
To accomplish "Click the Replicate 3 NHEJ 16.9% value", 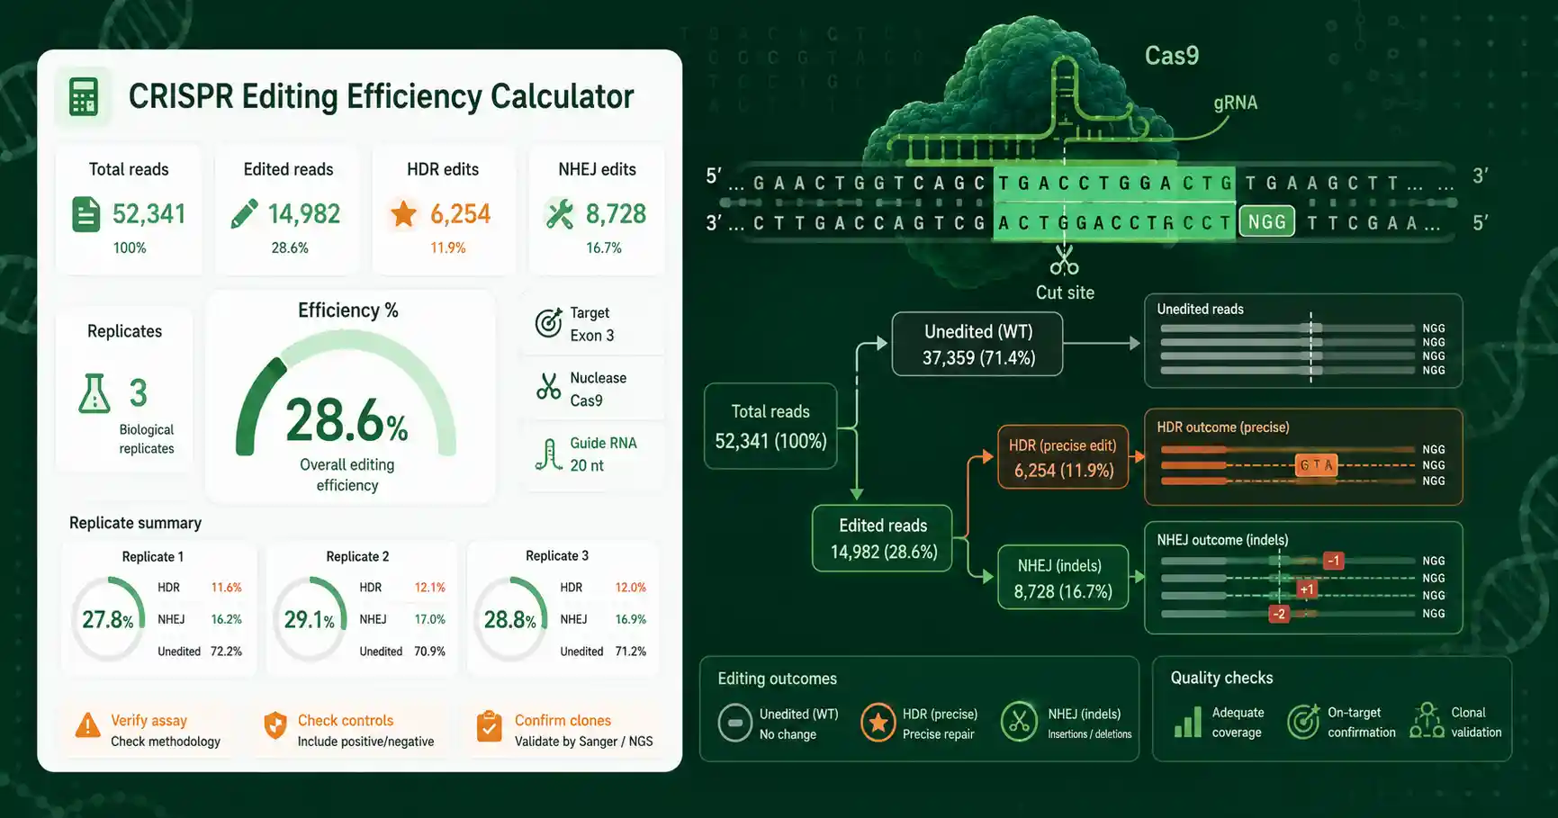I will [631, 619].
